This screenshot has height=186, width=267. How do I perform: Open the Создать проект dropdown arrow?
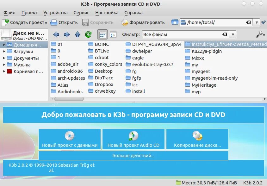46,23
